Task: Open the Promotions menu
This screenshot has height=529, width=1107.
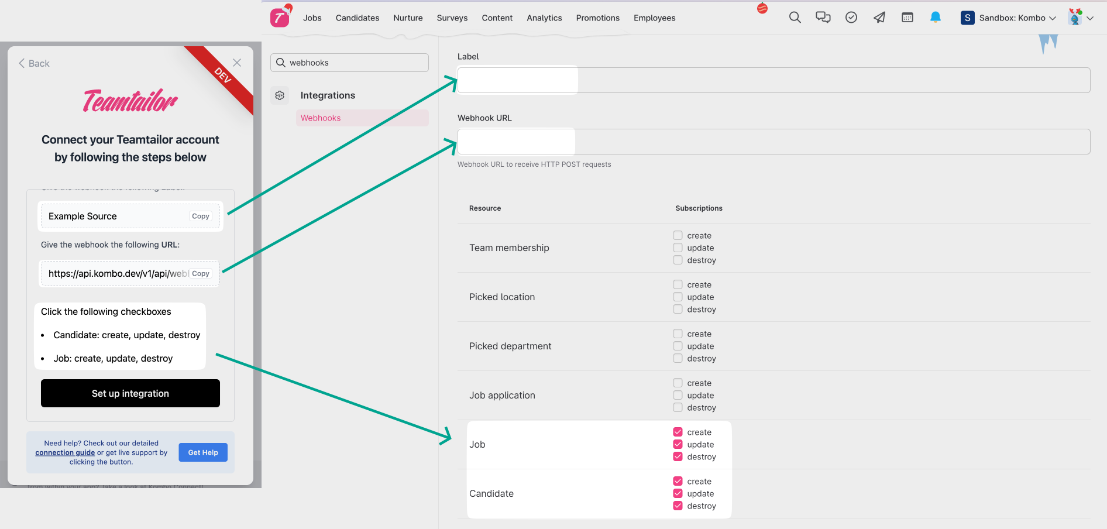Action: [598, 18]
